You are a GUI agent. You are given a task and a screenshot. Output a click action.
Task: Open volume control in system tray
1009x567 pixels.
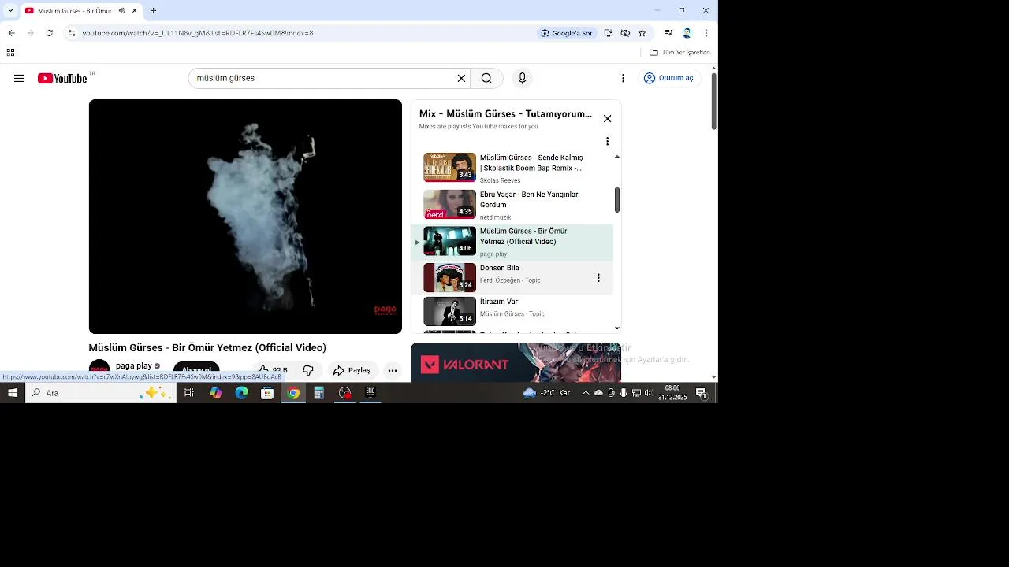(x=649, y=393)
